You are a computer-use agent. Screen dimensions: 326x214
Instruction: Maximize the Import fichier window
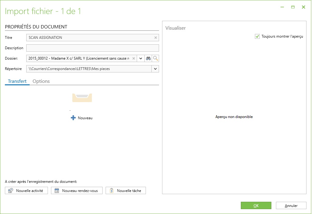click(x=293, y=7)
